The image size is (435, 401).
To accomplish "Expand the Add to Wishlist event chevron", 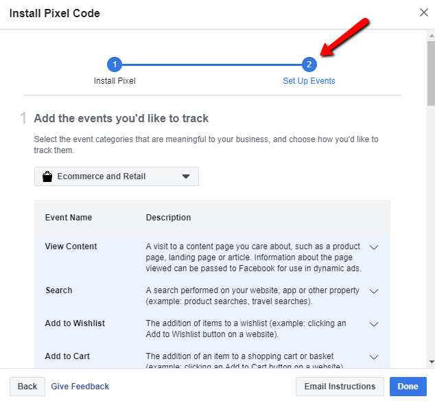I will (x=374, y=324).
